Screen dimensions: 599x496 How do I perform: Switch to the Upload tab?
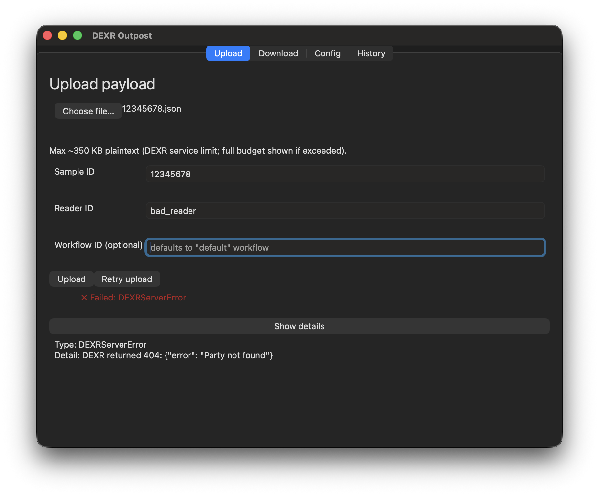click(228, 53)
